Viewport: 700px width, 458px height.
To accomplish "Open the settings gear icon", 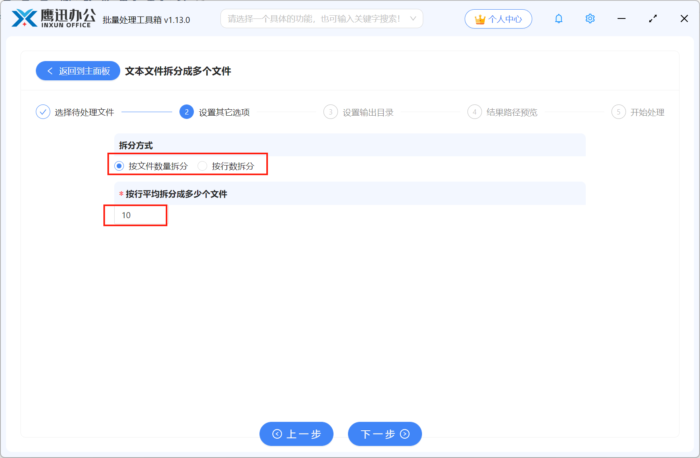I will pos(590,18).
